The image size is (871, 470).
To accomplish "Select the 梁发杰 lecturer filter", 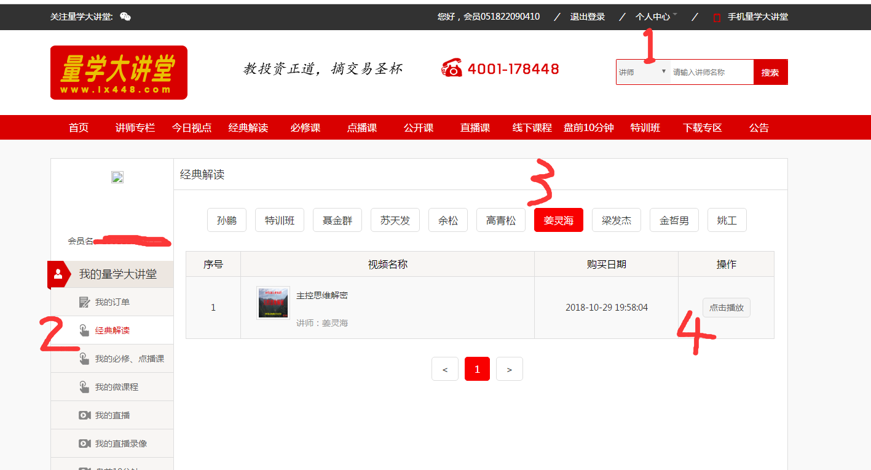I will 617,220.
